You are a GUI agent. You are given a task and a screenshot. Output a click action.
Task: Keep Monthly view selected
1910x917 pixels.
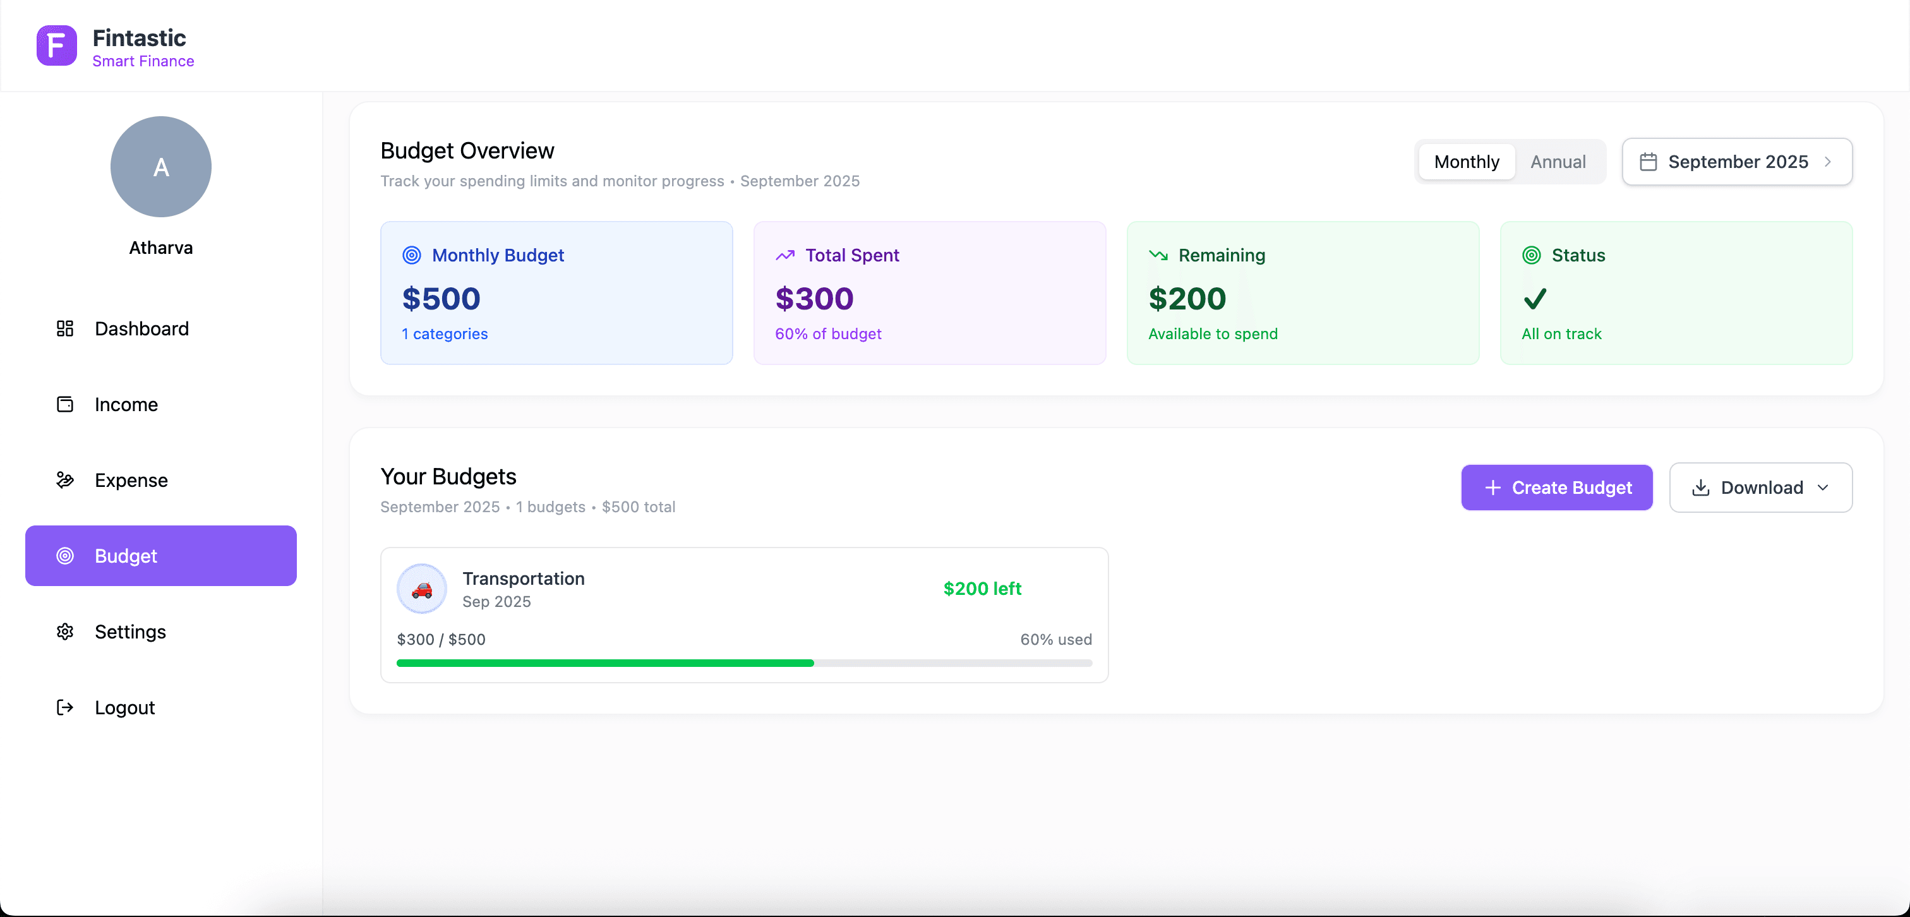[1466, 161]
